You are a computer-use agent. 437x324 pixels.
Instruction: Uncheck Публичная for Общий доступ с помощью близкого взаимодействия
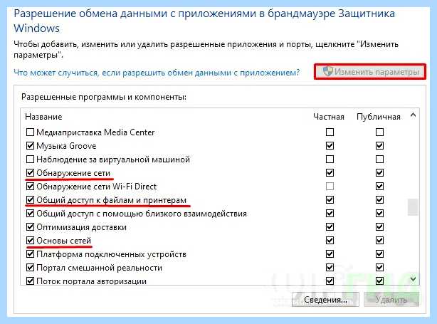(379, 214)
